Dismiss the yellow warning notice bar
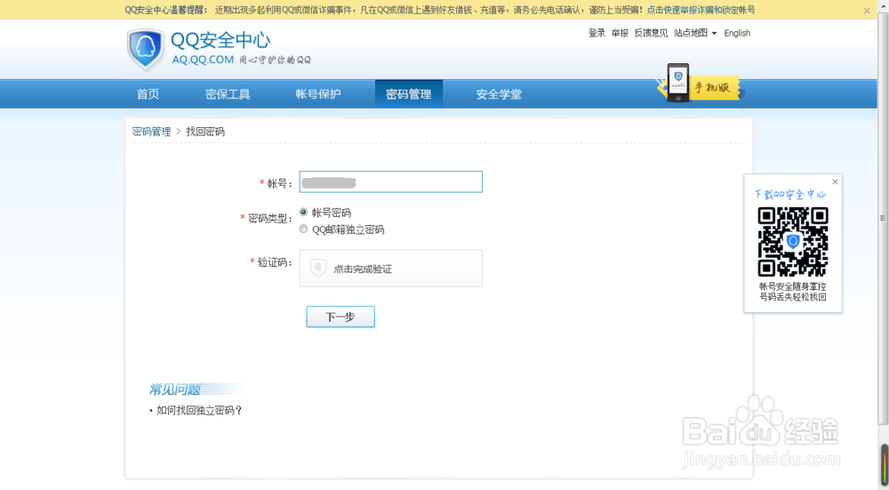The height and width of the screenshot is (490, 889). (867, 10)
